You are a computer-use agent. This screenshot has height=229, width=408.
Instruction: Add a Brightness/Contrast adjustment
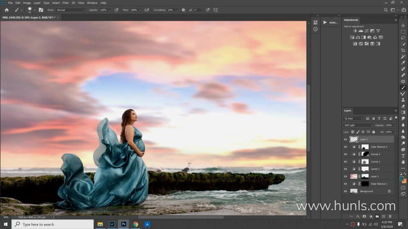[x=355, y=31]
